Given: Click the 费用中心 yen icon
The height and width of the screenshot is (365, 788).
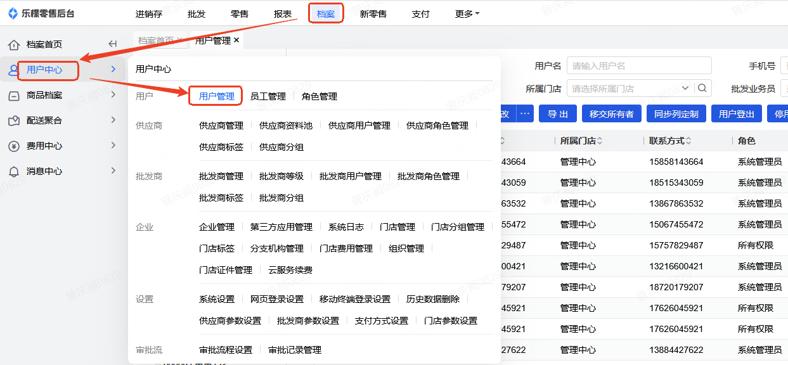Looking at the screenshot, I should tap(14, 146).
